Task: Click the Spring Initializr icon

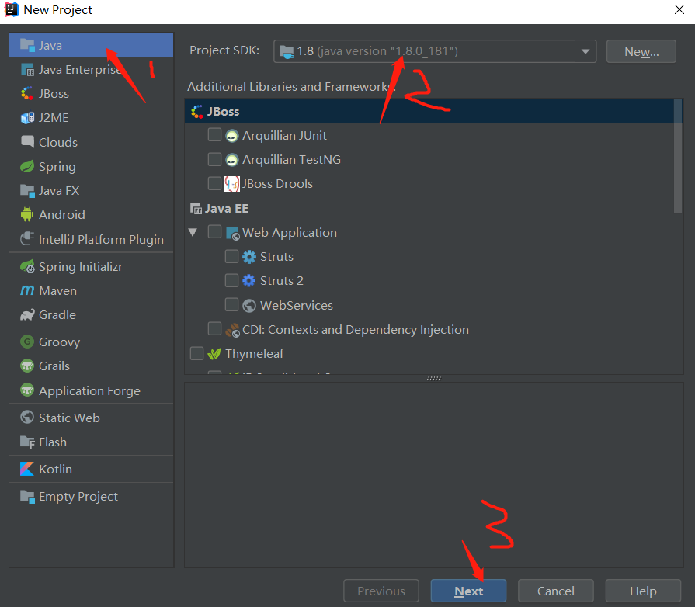Action: tap(27, 266)
